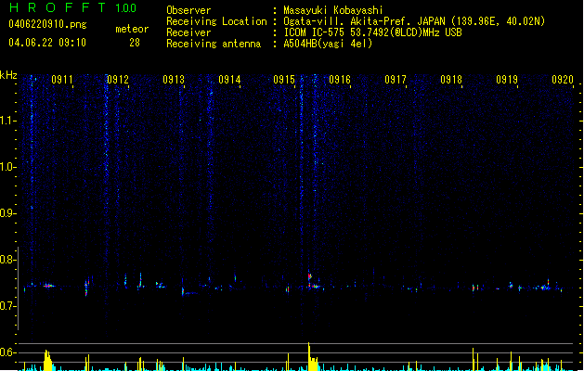Click the meteor count value 28

[x=135, y=43]
